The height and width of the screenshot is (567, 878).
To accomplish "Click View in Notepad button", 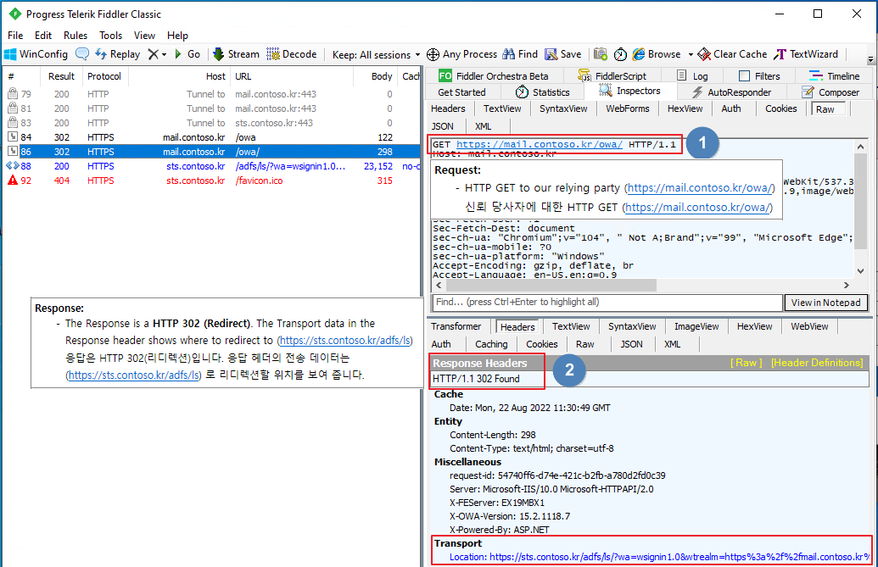I will [x=826, y=303].
